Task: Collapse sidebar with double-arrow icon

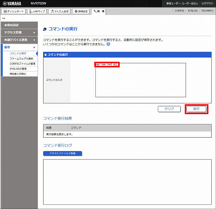Action: [x=4, y=18]
